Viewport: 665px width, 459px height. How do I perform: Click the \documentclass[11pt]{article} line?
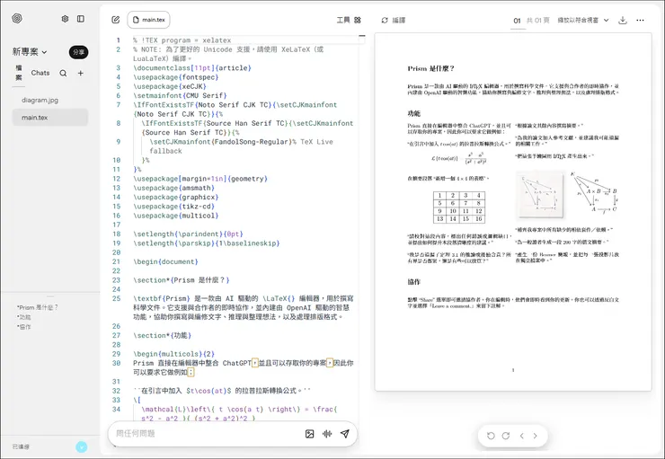point(192,67)
